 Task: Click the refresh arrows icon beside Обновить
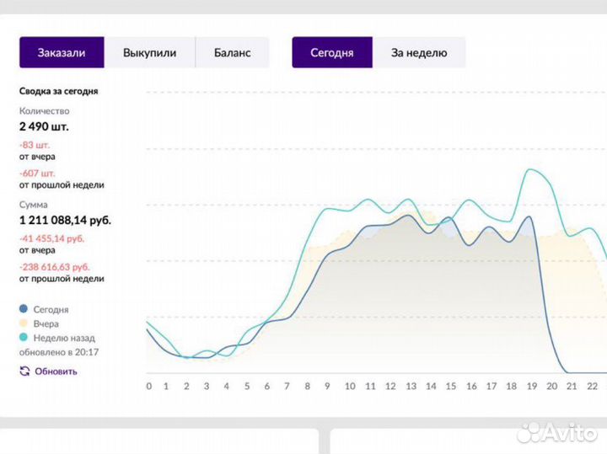point(24,371)
